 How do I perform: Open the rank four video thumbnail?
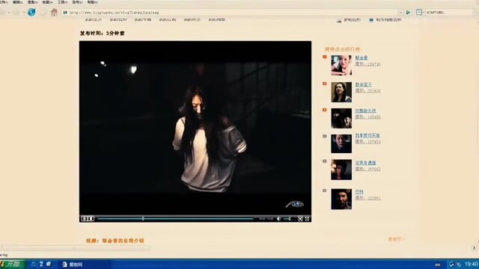point(341,143)
